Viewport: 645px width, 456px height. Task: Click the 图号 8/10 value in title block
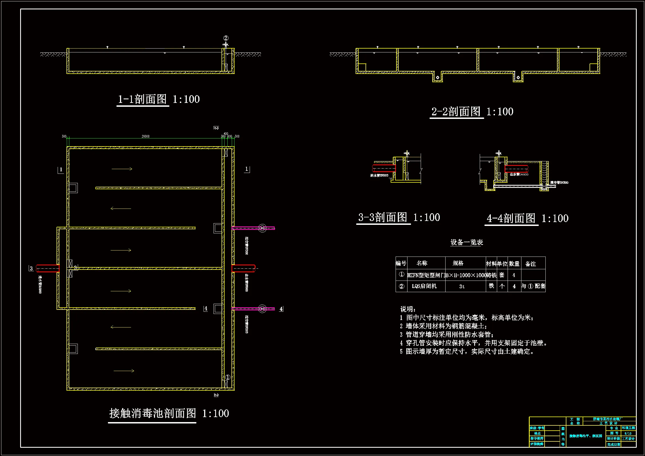(628, 433)
